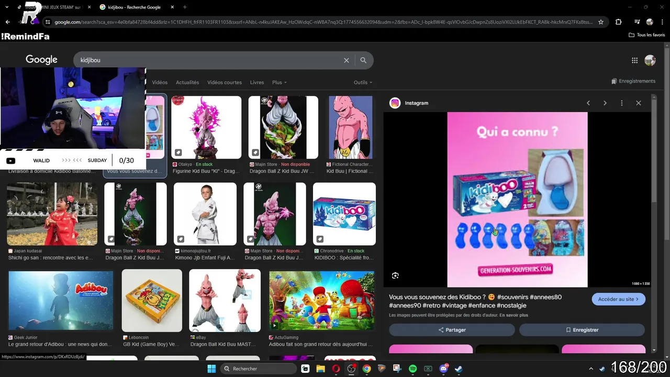Show previous image in the preview panel
This screenshot has height=377, width=670.
click(x=588, y=103)
